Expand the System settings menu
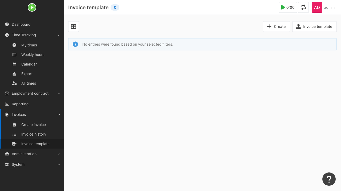 tap(32, 164)
